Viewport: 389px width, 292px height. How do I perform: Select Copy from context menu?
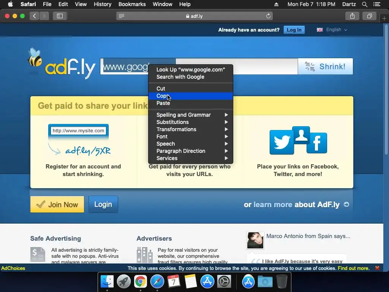click(x=191, y=96)
